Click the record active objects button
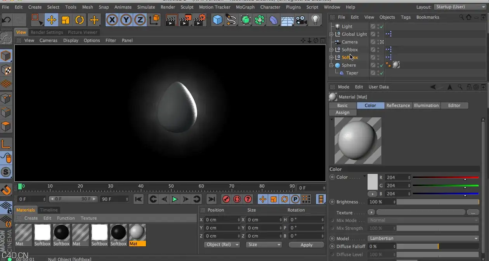489x261 pixels. tap(226, 199)
